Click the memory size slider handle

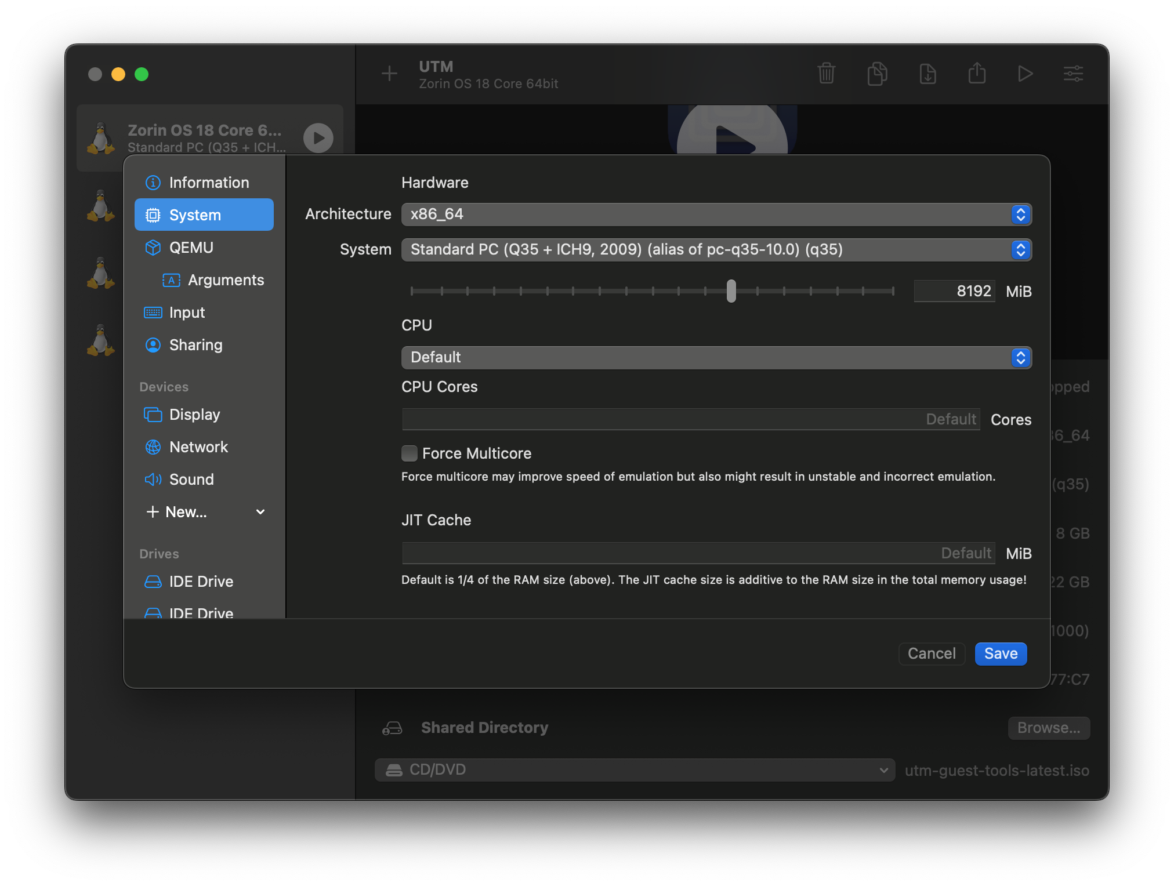[x=731, y=291]
